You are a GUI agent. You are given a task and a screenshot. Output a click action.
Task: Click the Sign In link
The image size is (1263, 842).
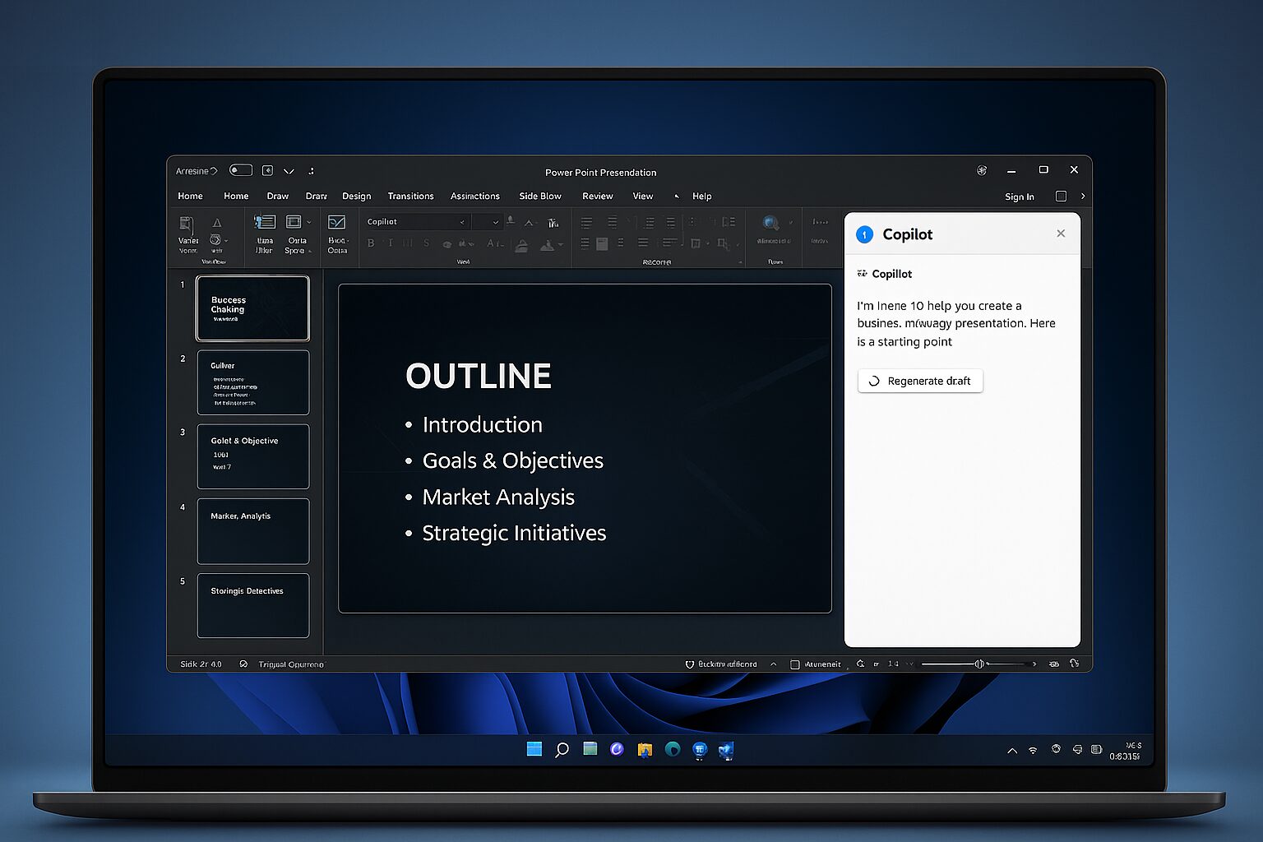coord(1020,197)
